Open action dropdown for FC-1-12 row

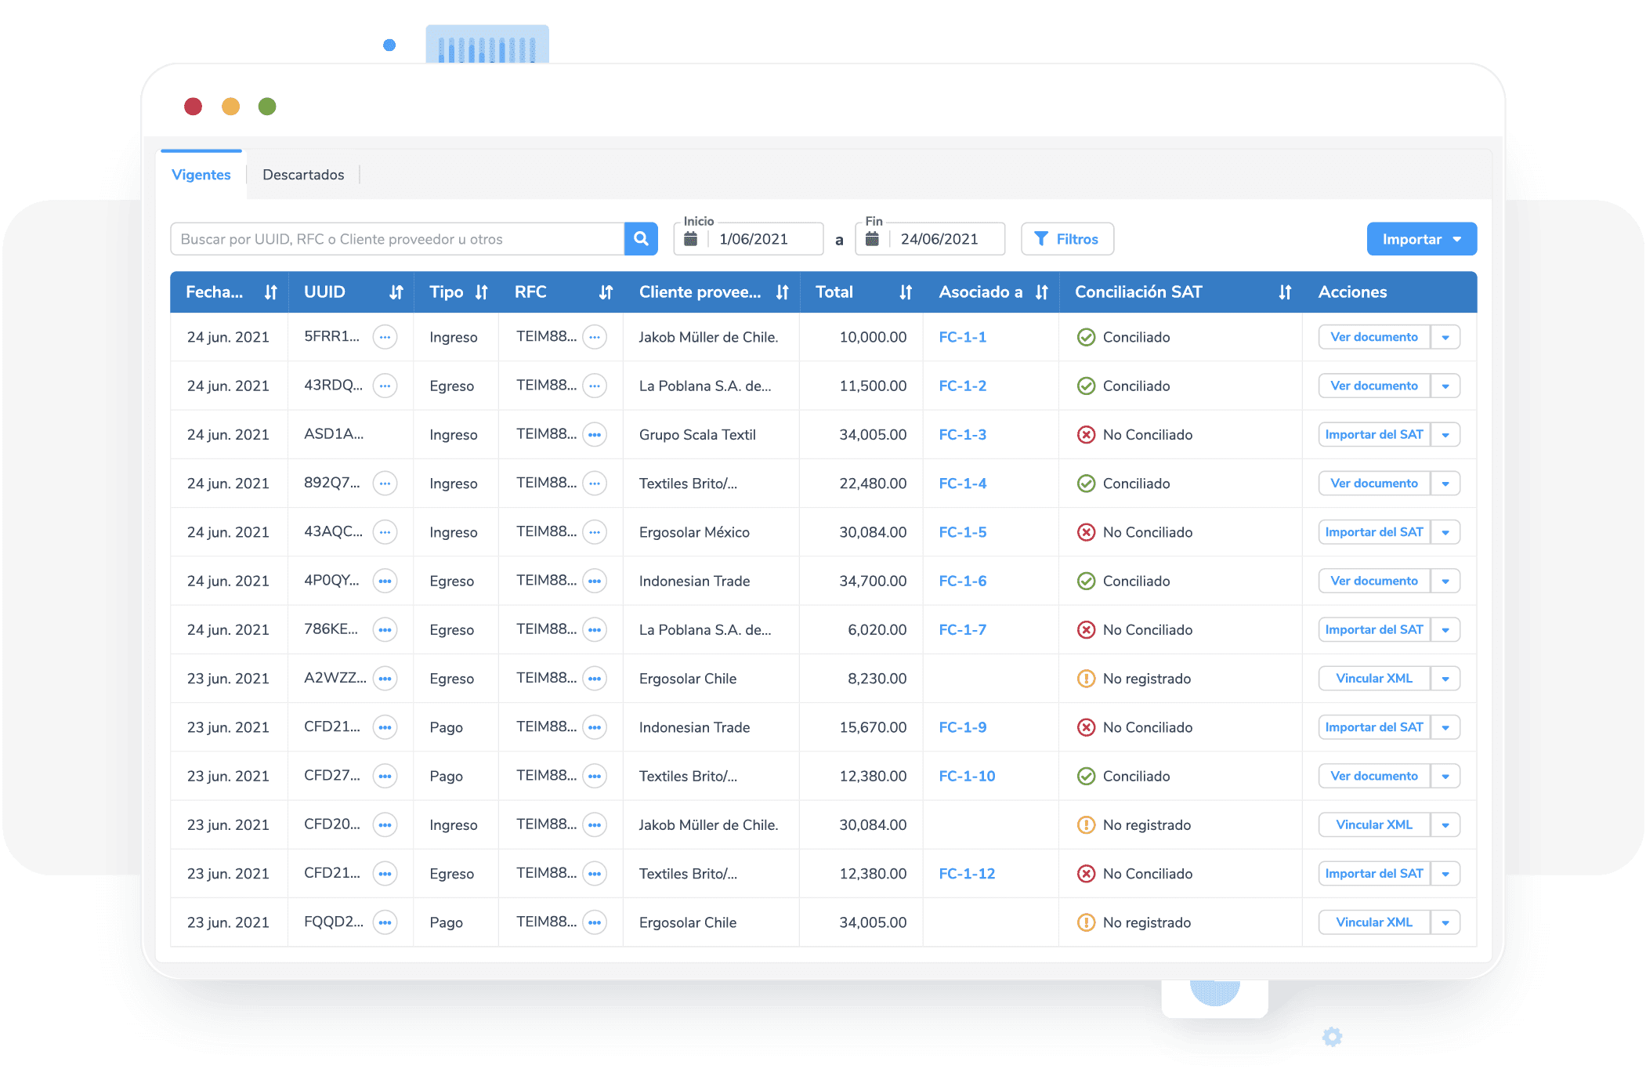click(x=1445, y=874)
